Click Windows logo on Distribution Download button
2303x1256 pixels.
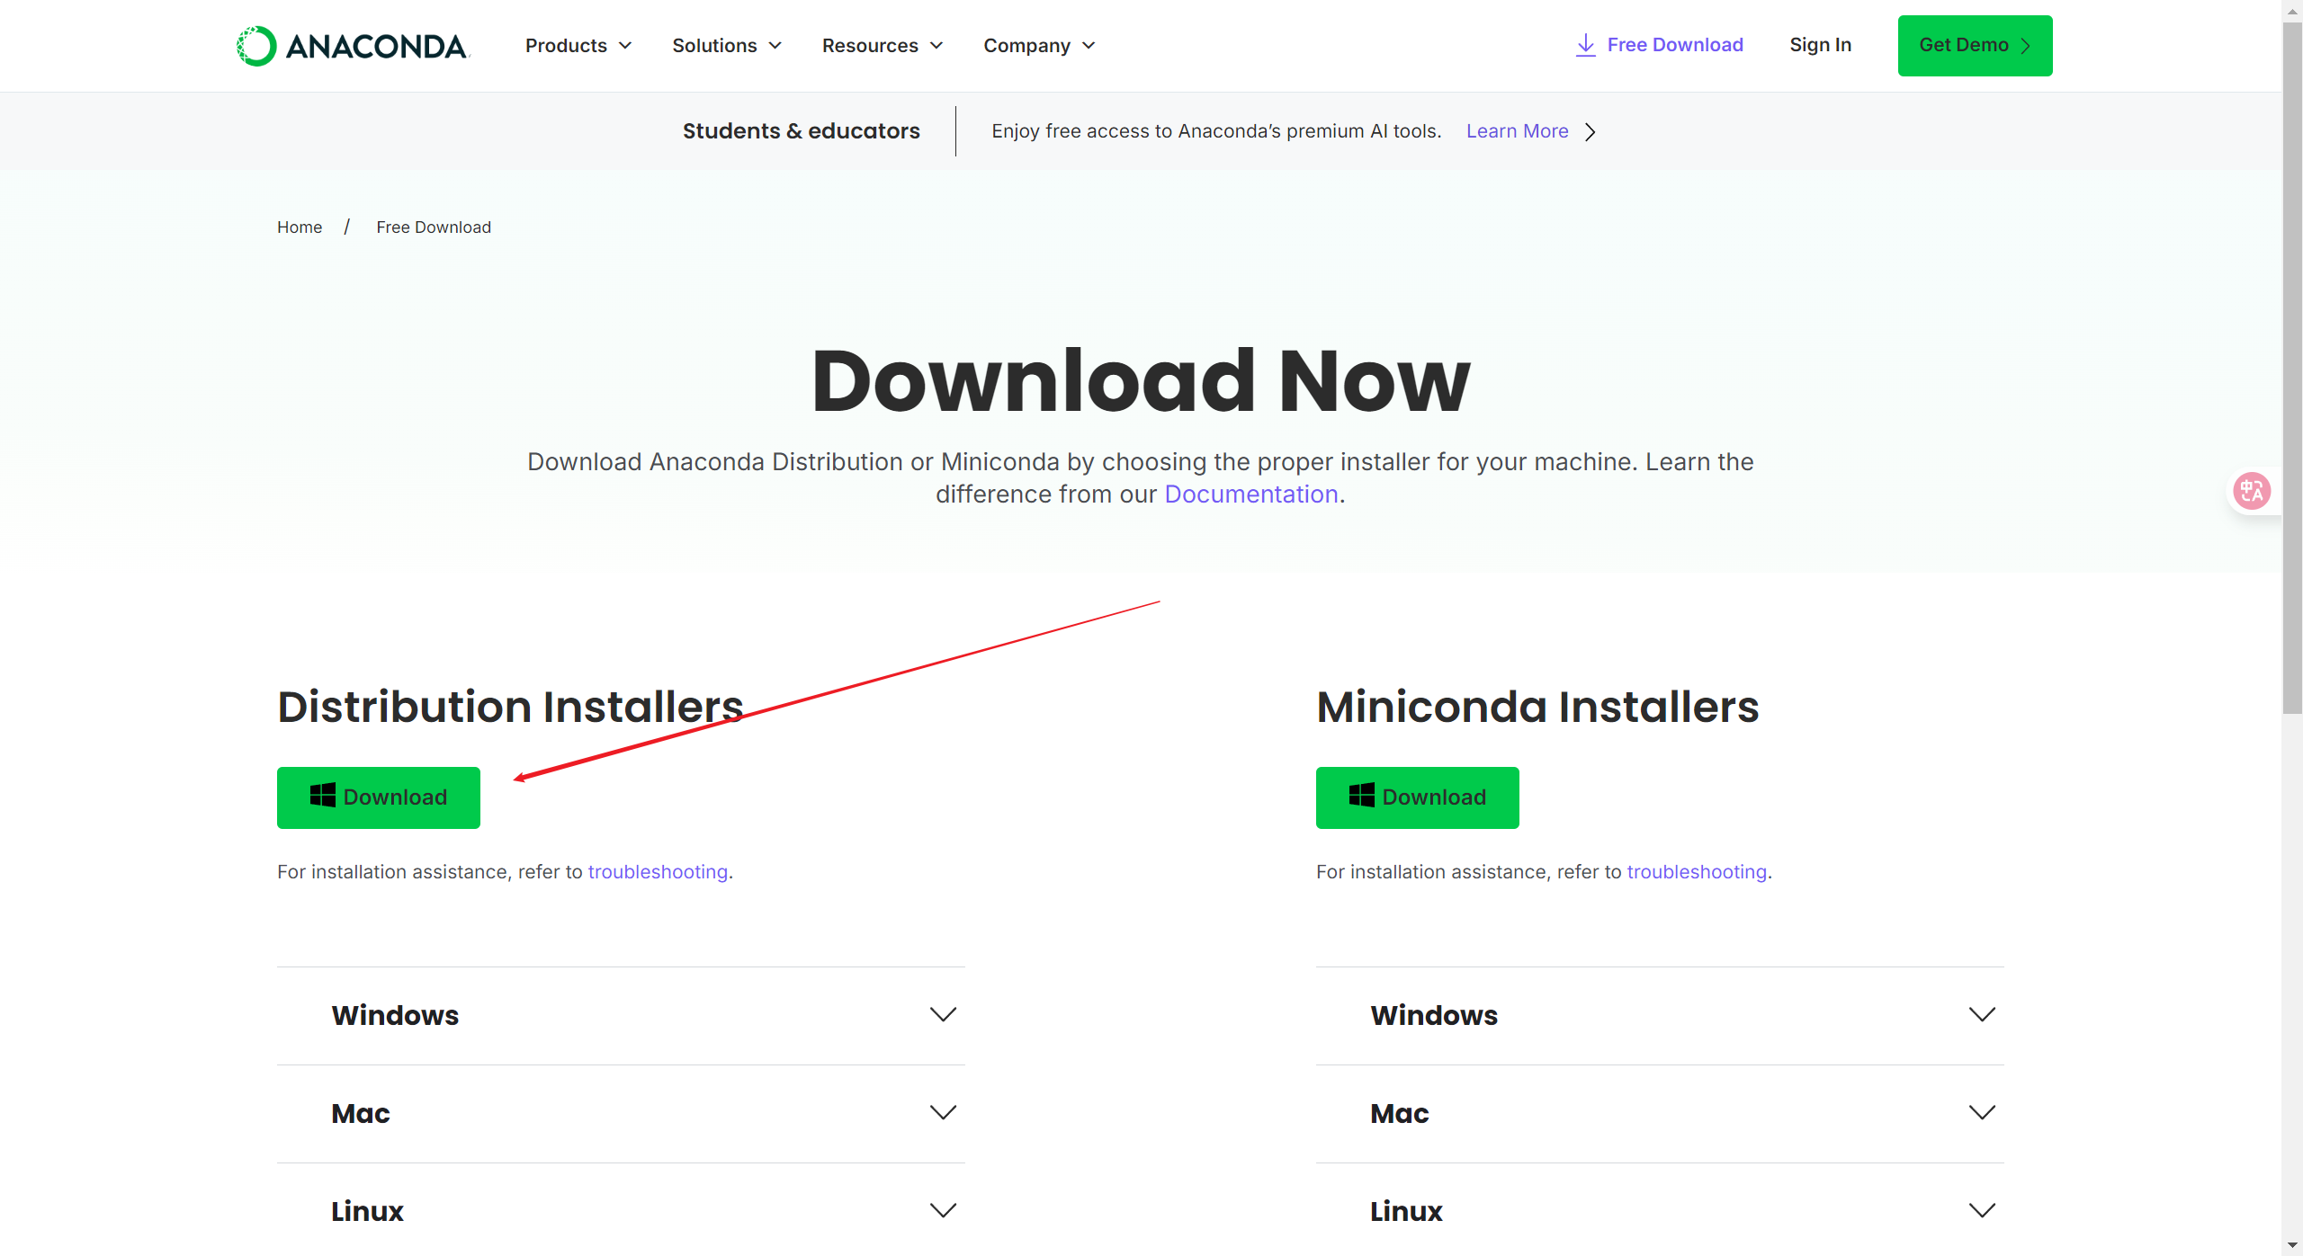click(322, 796)
